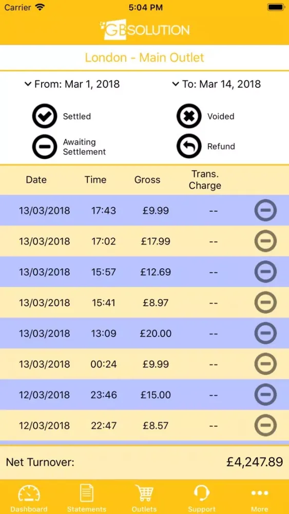Tap status icon for the £20.00 transaction
This screenshot has width=289, height=514.
click(265, 334)
